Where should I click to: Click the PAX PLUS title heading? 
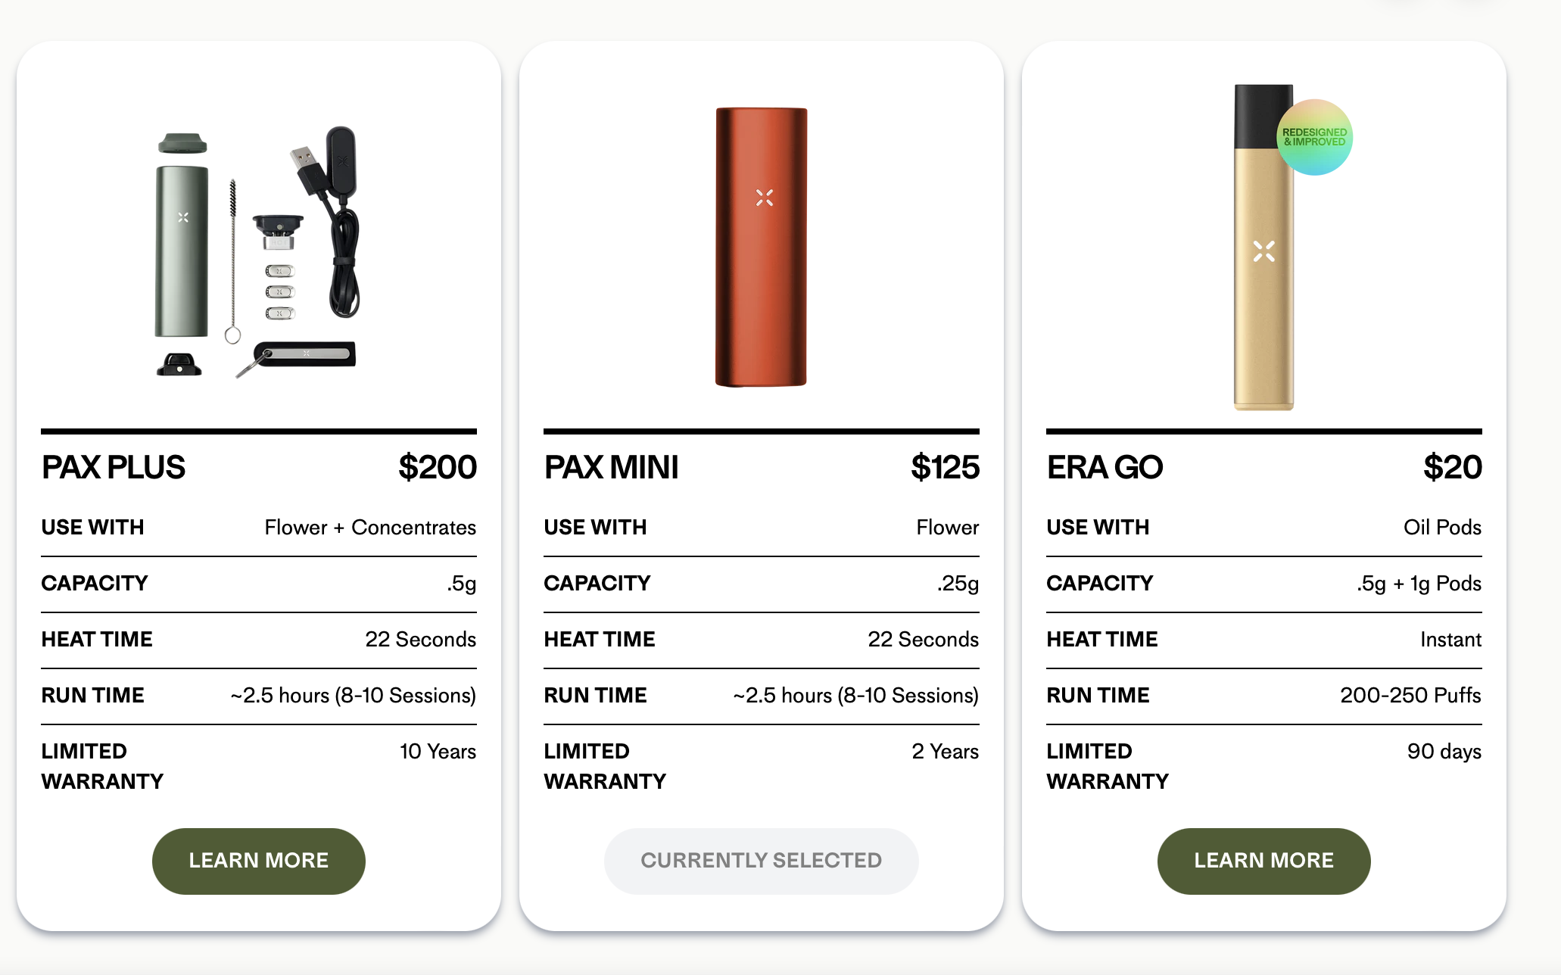coord(114,467)
